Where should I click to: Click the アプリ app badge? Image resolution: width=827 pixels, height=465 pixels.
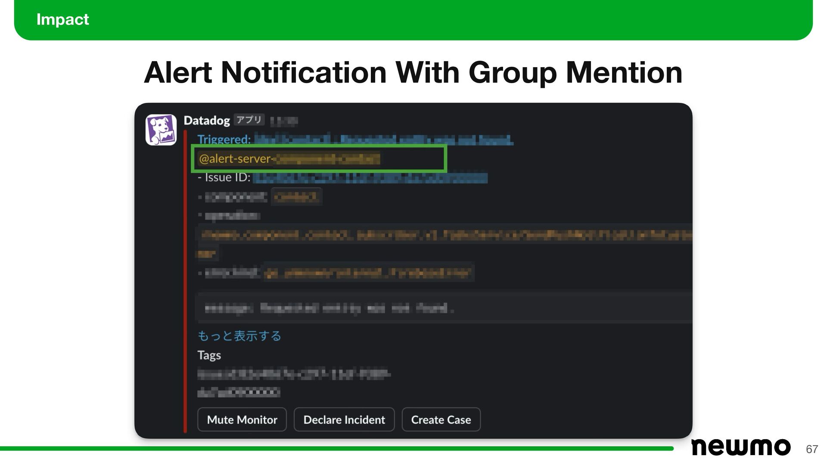click(x=249, y=120)
